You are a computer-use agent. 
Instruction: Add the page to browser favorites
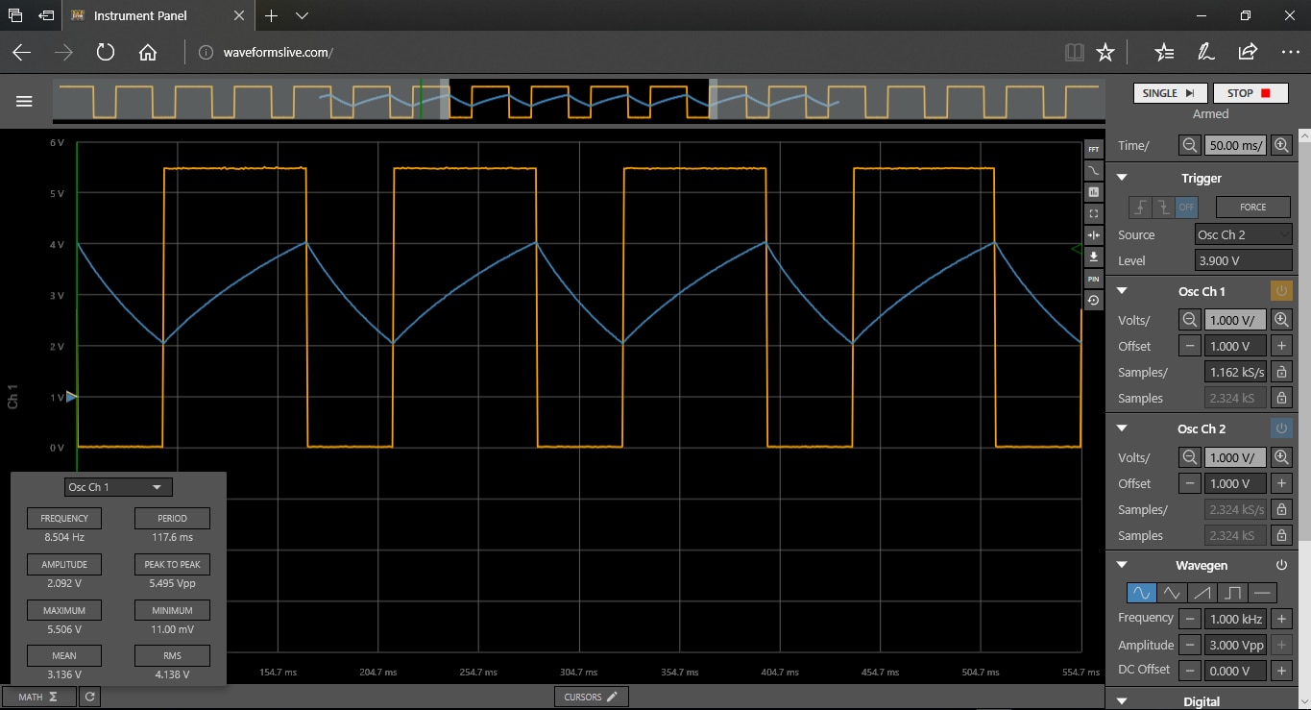(1105, 53)
